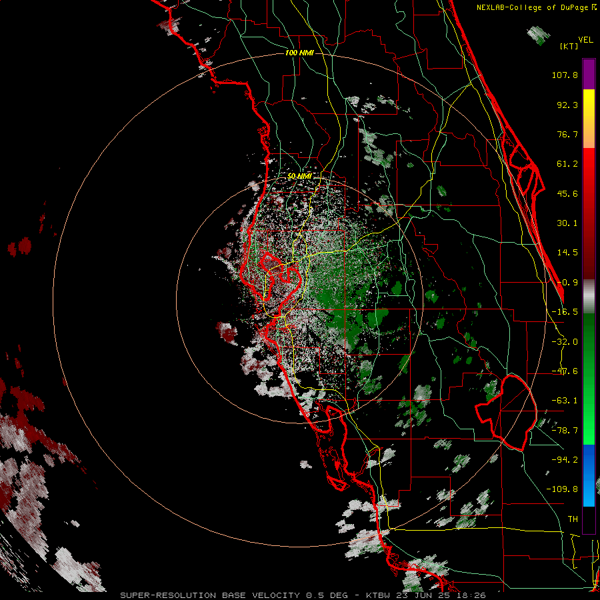Click the NEXLAB-College of DuPage watermark text
This screenshot has height=600, width=600.
pos(536,7)
